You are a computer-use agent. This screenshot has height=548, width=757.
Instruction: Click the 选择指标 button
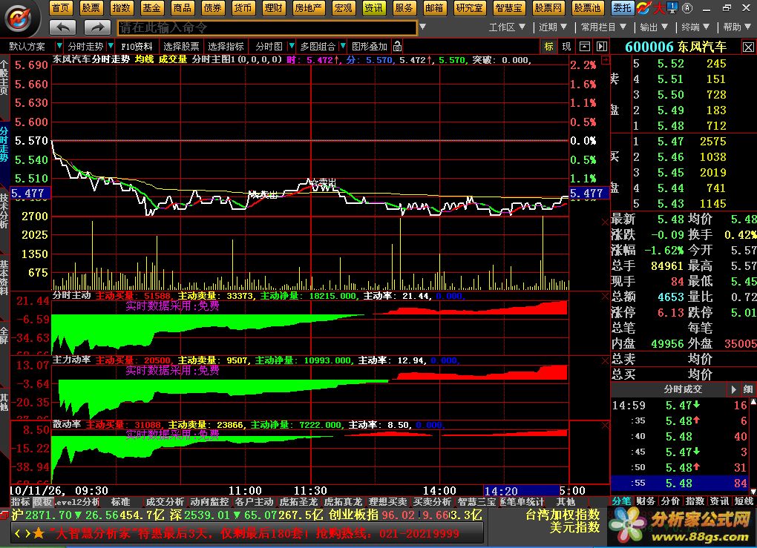coord(226,46)
